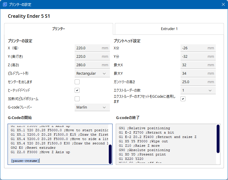Click the 'G1 Z10 ;Raise Z more' line
This screenshot has width=228, height=180.
tap(139, 146)
